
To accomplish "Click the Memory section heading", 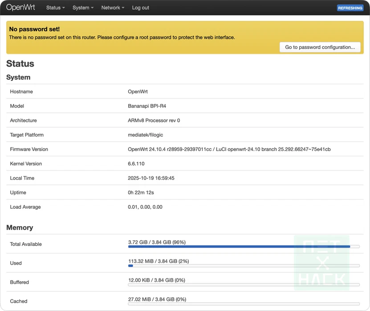I will (20, 227).
